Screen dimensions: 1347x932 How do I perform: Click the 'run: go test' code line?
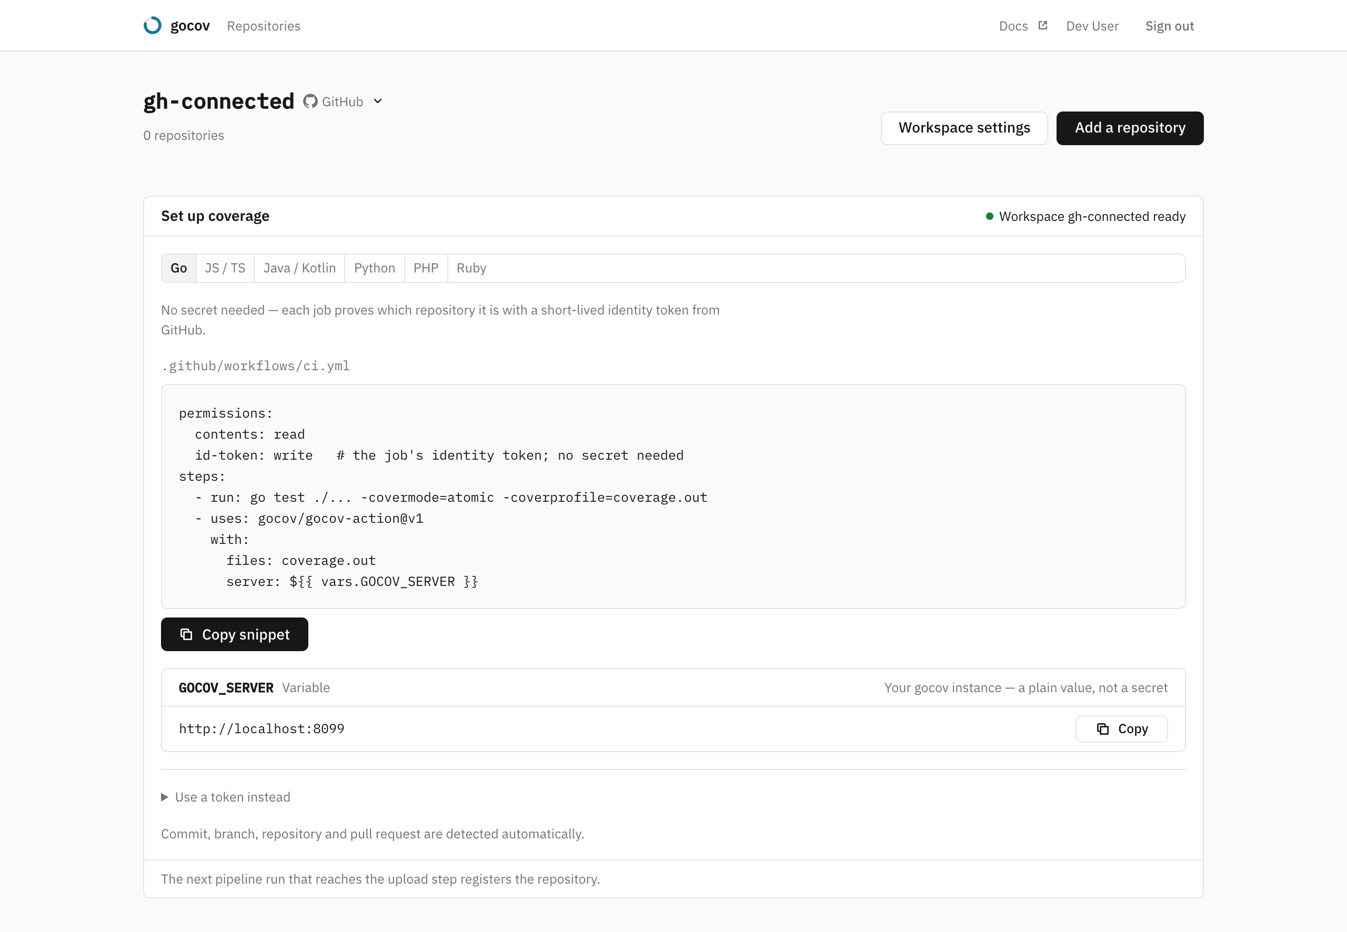tap(451, 498)
